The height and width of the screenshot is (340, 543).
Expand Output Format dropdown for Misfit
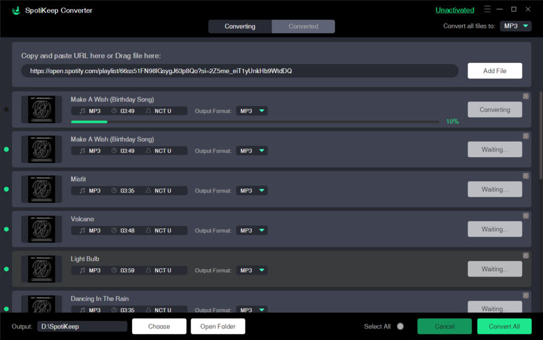pyautogui.click(x=252, y=191)
